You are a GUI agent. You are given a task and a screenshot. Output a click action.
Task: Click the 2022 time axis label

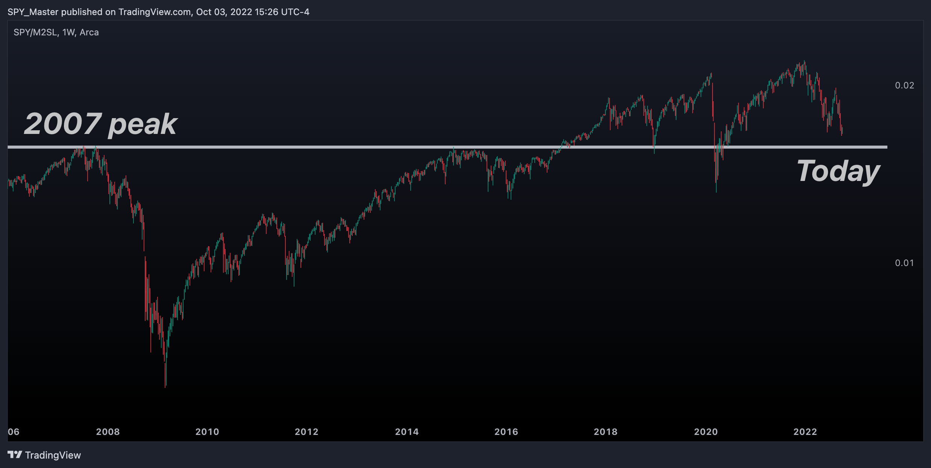point(805,432)
